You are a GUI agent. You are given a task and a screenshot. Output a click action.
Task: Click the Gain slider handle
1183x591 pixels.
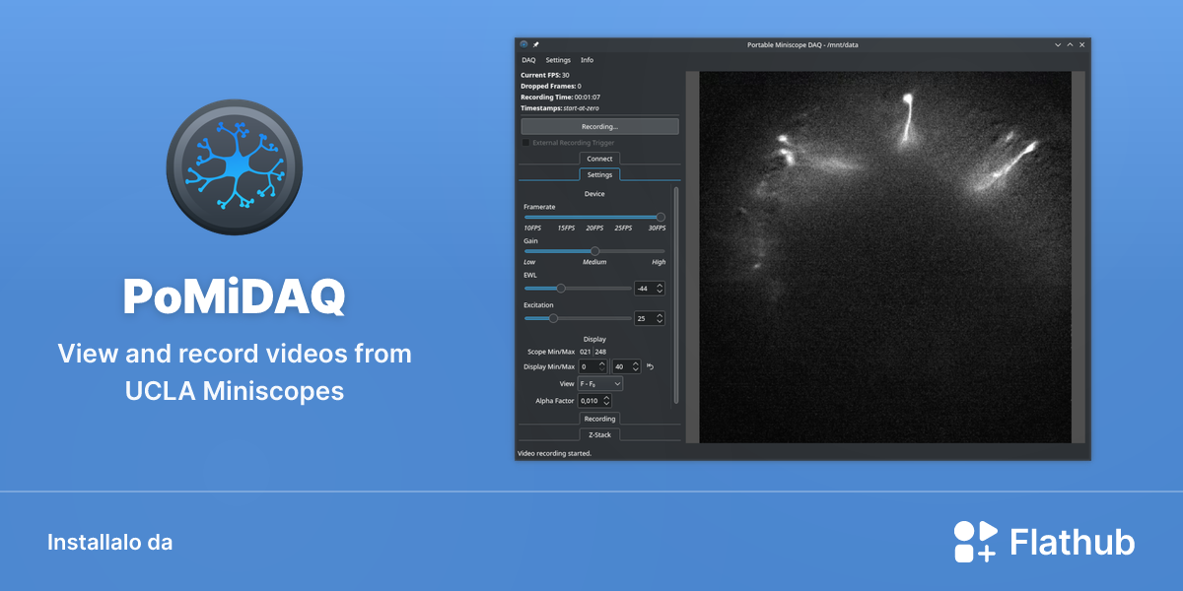594,251
